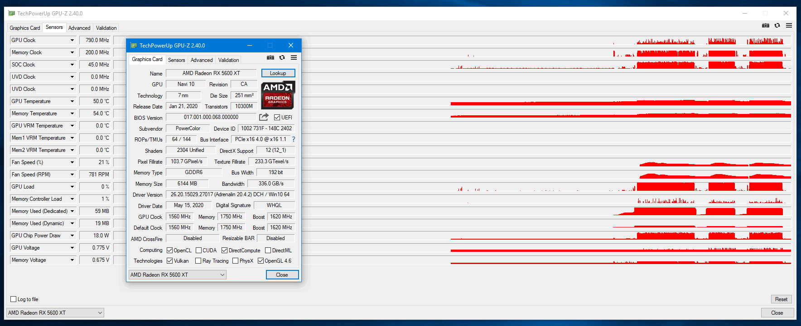
Task: Toggle the Ray Tracing checkbox
Action: (x=198, y=261)
